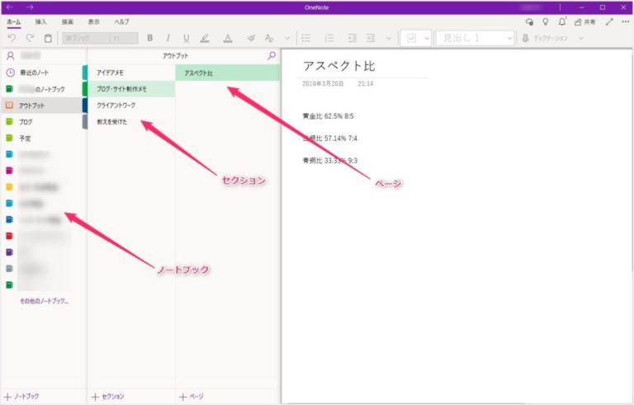Undo the last action
The image size is (634, 405).
(x=12, y=38)
